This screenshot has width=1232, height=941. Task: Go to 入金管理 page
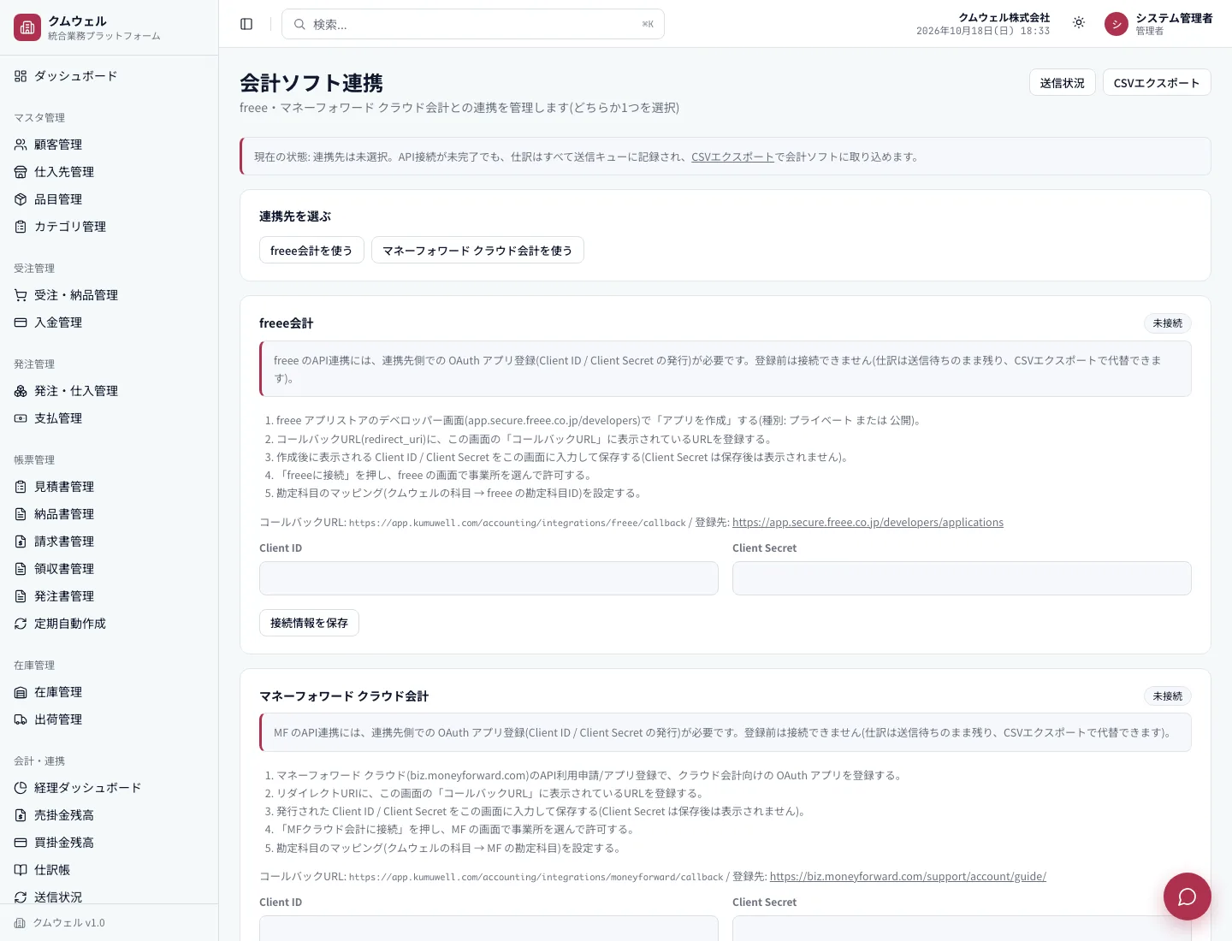coord(109,323)
